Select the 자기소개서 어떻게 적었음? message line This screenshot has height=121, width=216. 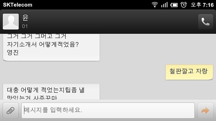point(43,44)
